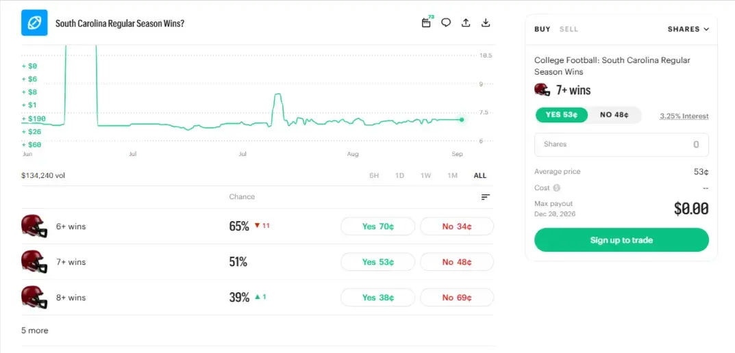The image size is (735, 353).
Task: Click No 48¢ for 7+ wins row
Action: point(457,262)
